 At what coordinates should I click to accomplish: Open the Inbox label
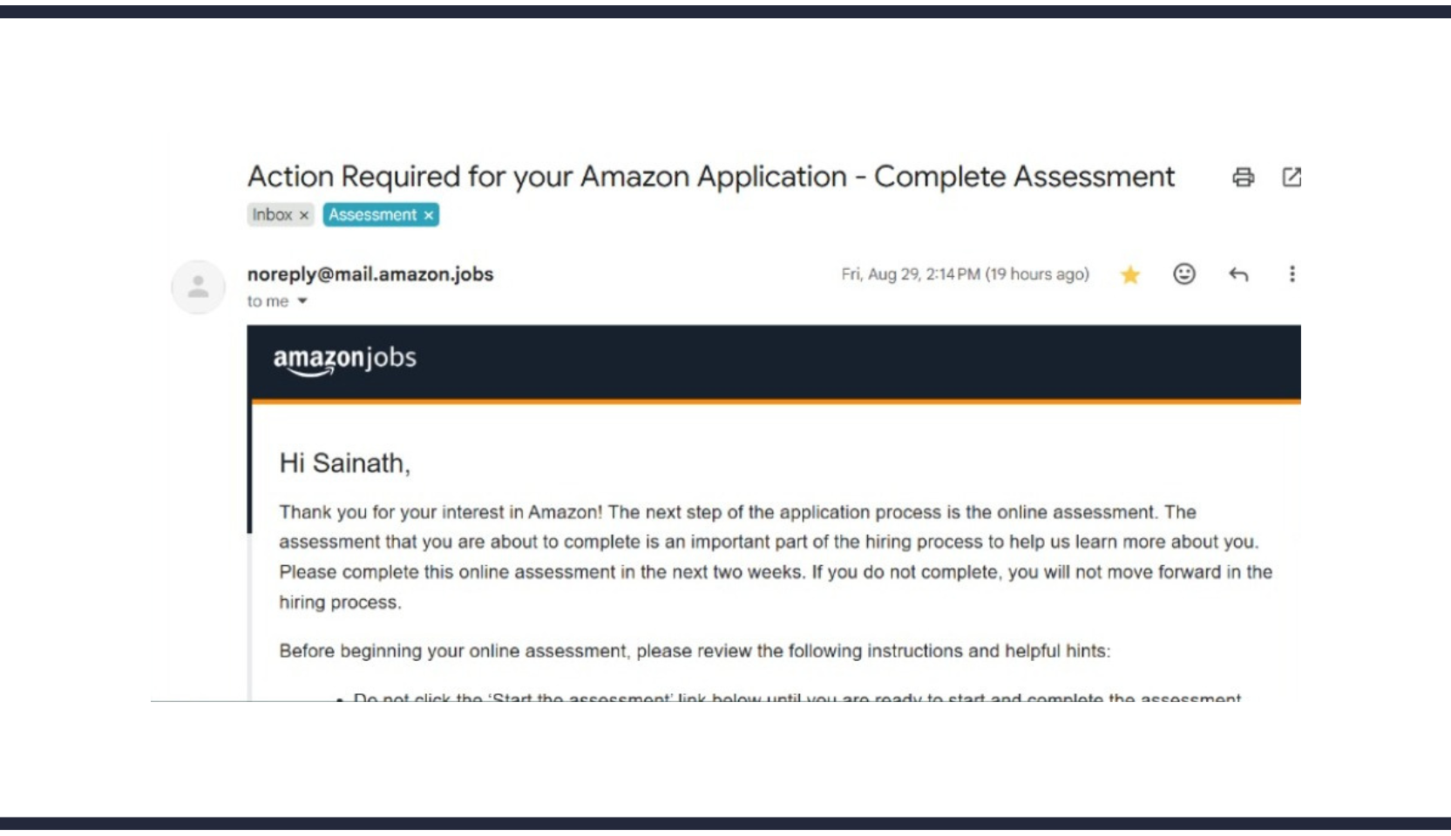pos(272,214)
